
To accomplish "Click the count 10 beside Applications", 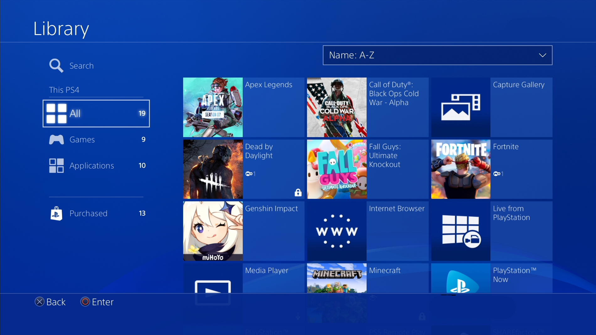I will tap(142, 165).
